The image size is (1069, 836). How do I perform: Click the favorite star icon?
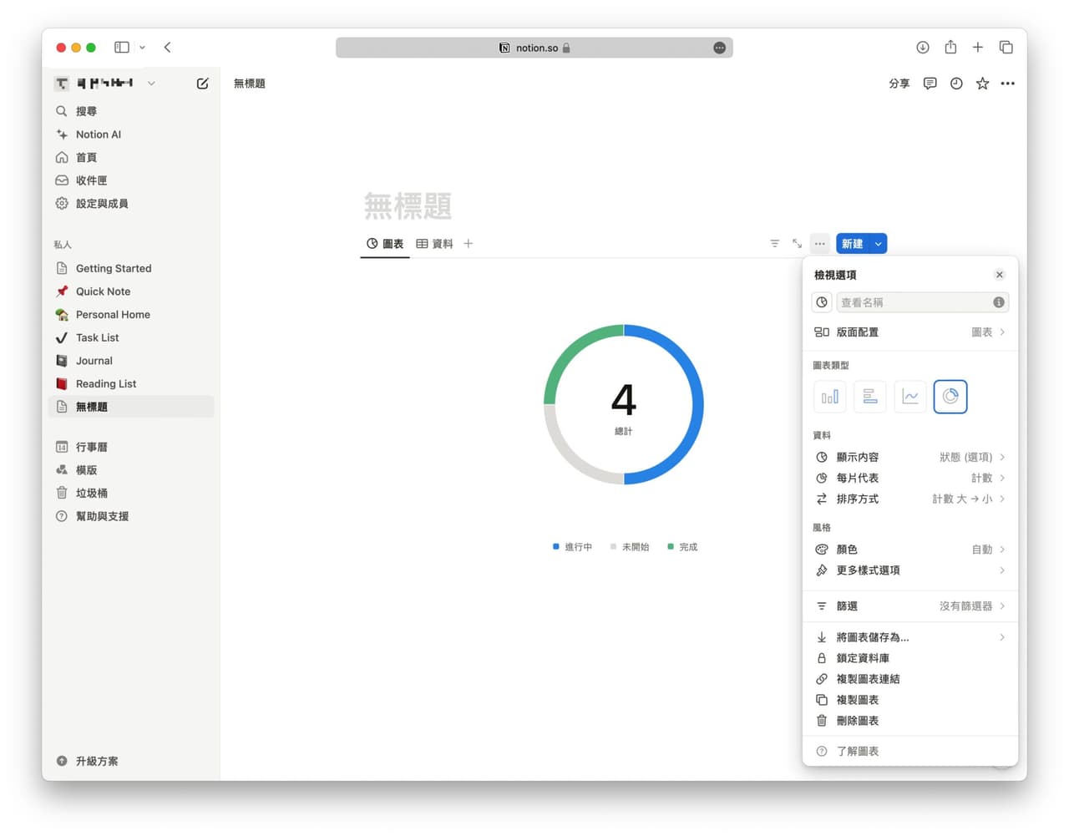pyautogui.click(x=982, y=84)
